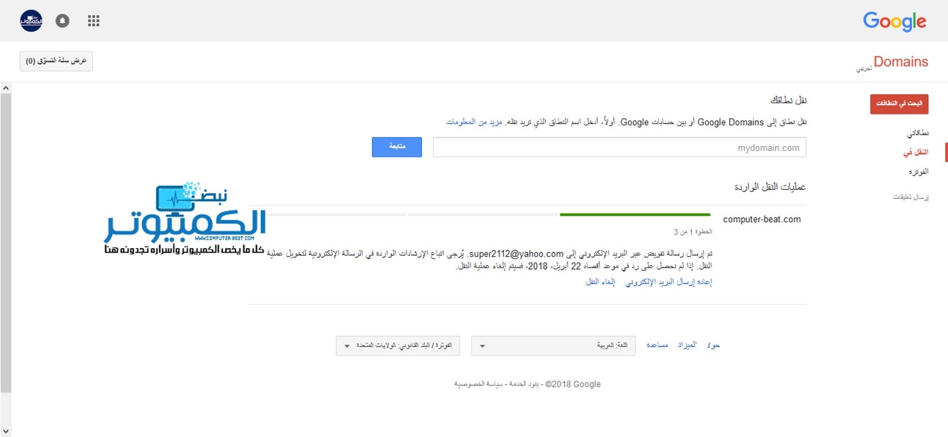The image size is (948, 437).
Task: Focus the mydomain.com domain input field
Action: click(619, 147)
